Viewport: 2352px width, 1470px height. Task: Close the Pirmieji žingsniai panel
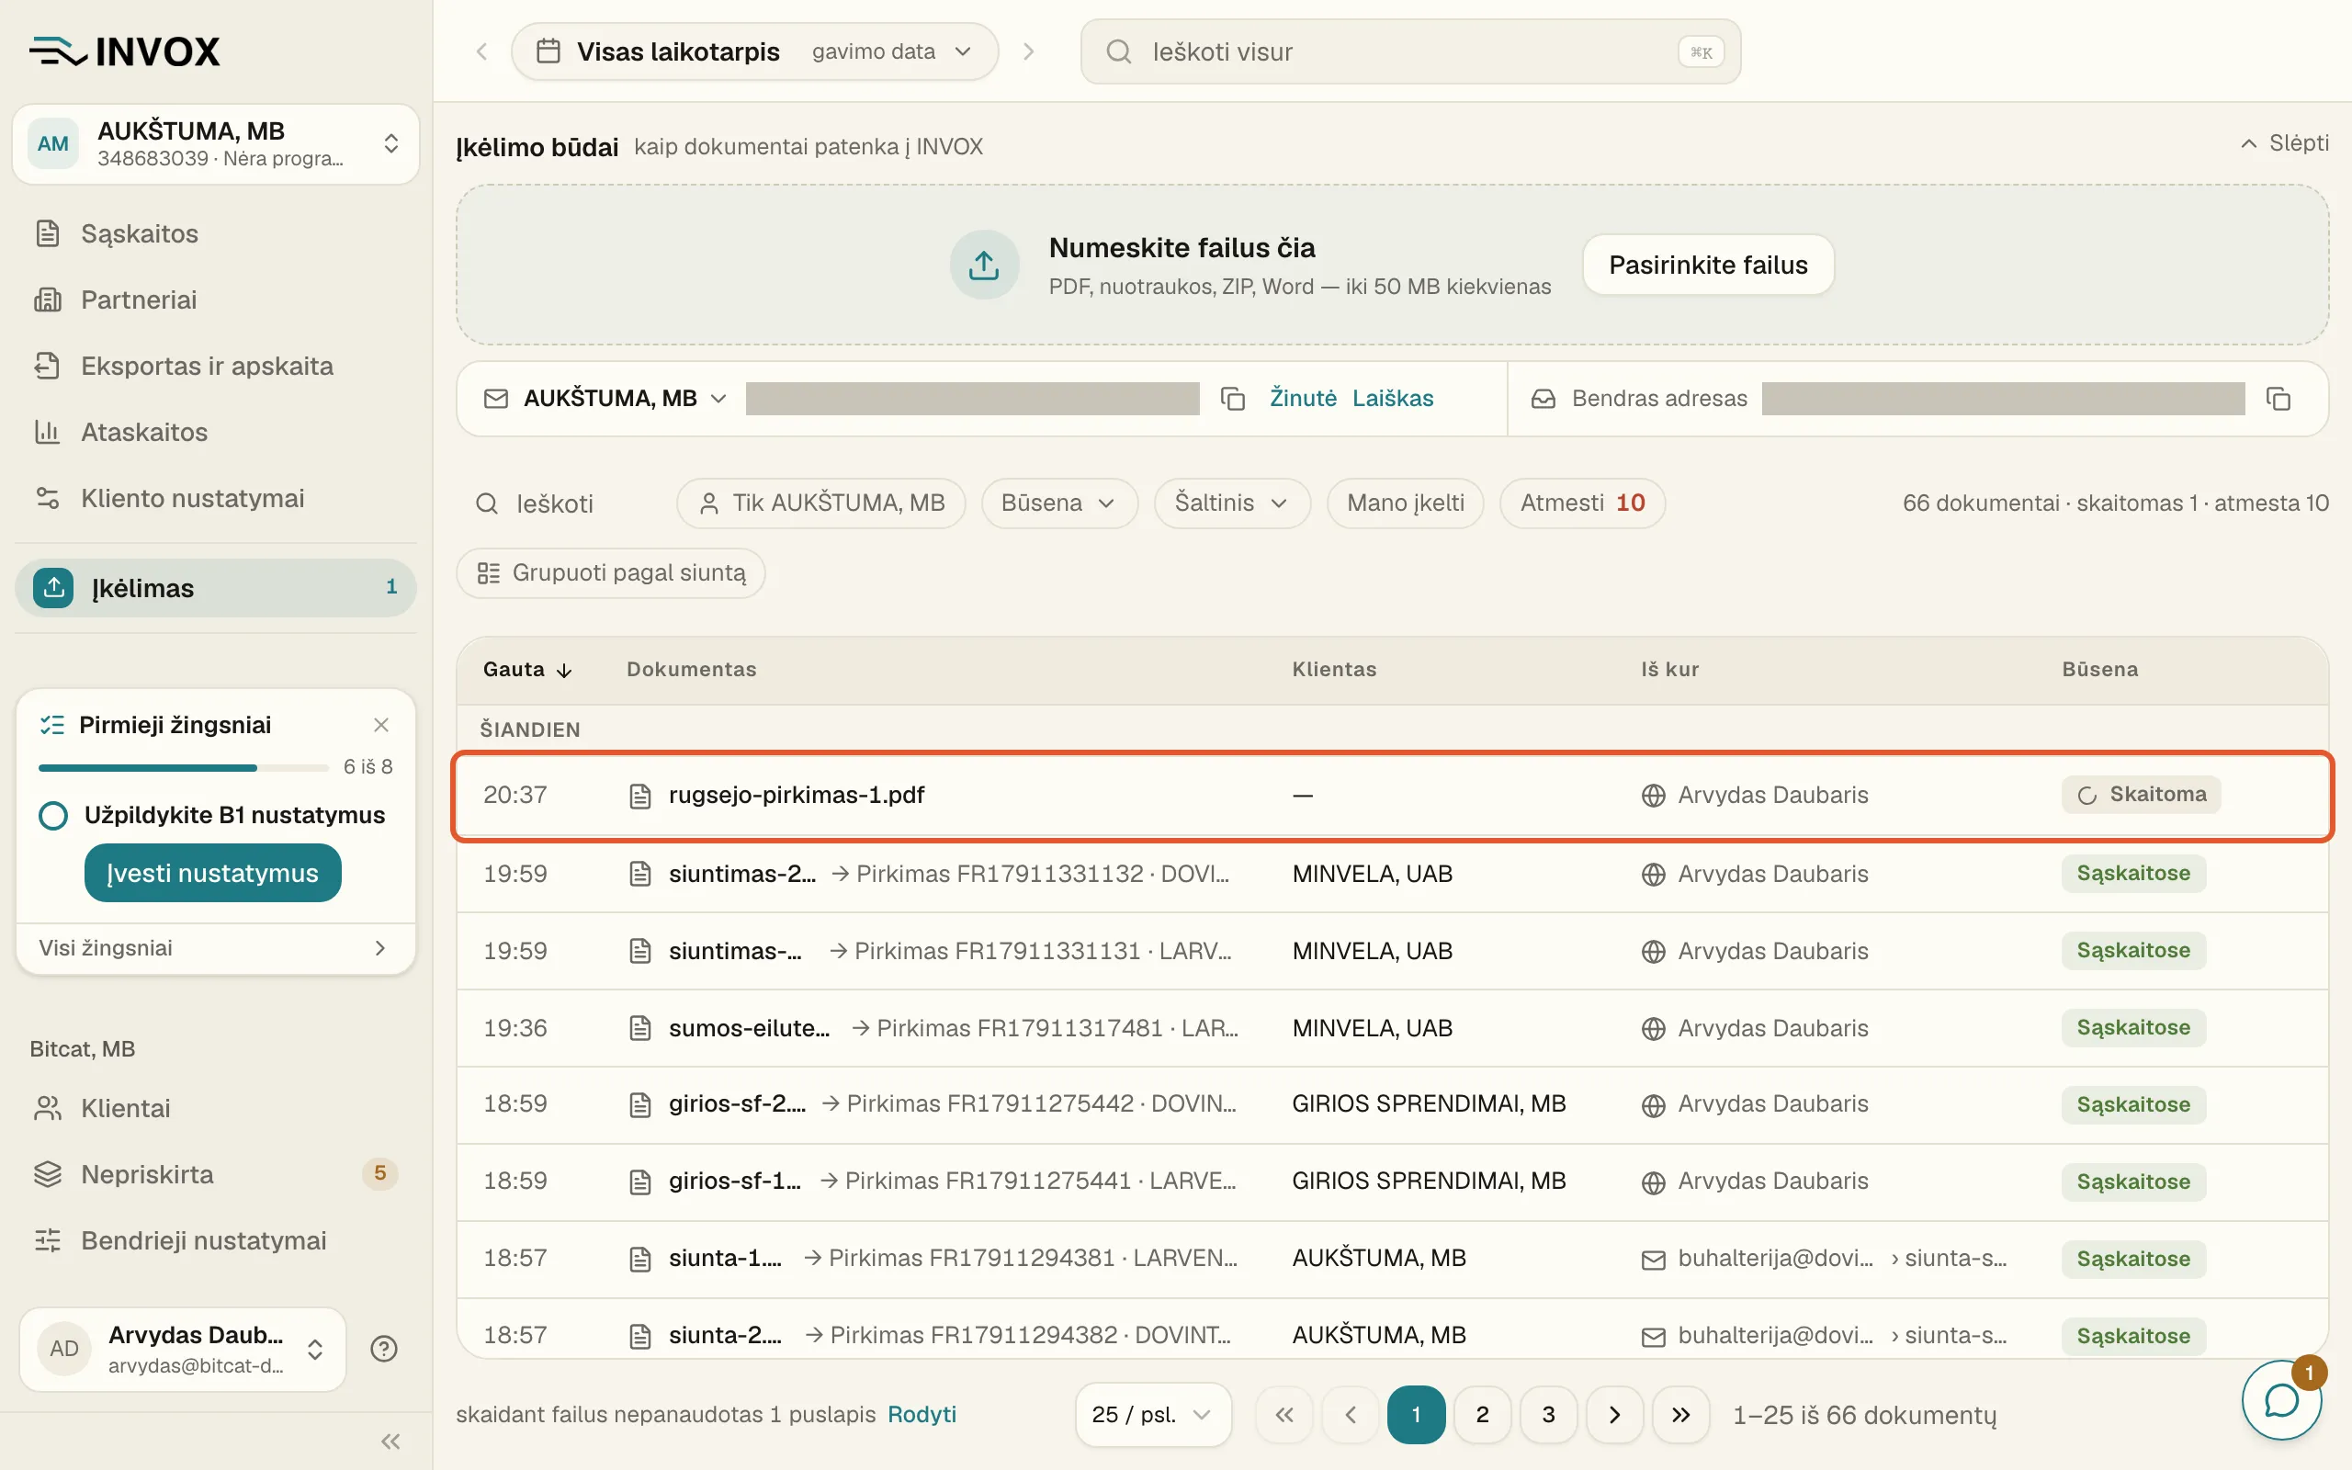click(x=381, y=724)
